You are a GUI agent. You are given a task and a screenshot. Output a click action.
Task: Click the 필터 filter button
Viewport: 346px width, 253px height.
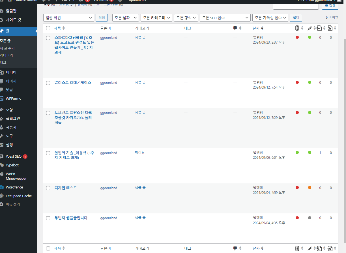(x=296, y=18)
